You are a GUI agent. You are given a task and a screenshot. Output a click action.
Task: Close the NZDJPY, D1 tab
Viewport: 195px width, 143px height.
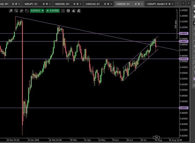50,4
